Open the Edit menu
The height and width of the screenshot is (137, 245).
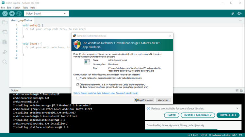tap(9, 7)
